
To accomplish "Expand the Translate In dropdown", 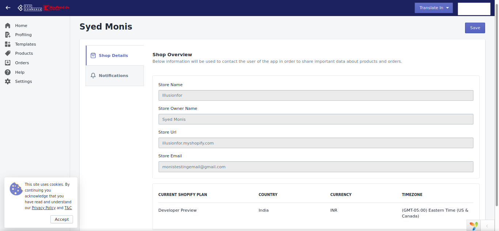I will [x=434, y=8].
